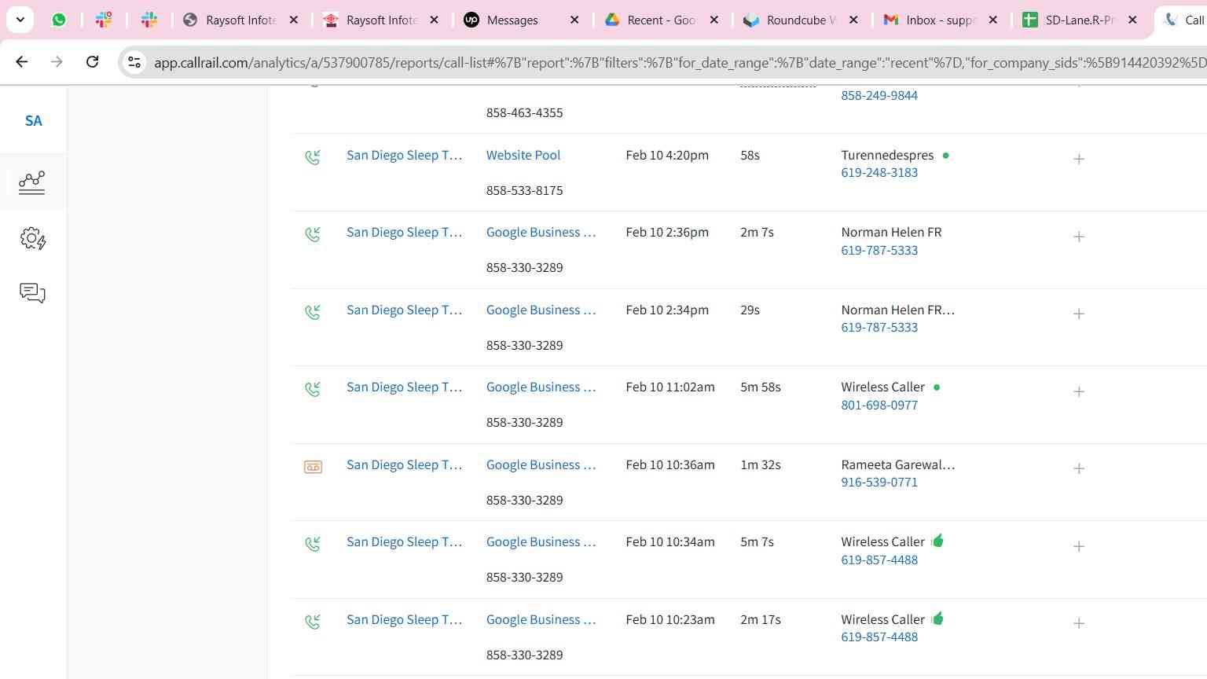The height and width of the screenshot is (679, 1207).
Task: Select tracking number 858-533-8175
Action: (x=524, y=190)
